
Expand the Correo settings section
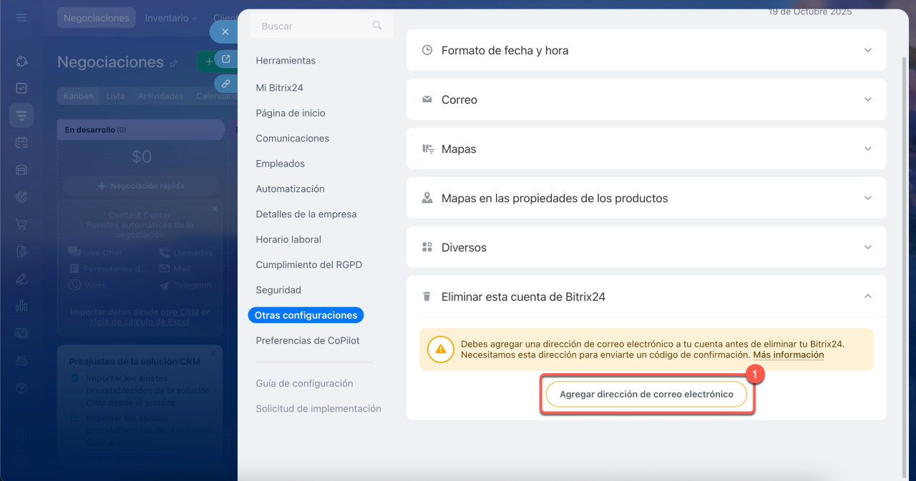click(x=867, y=100)
